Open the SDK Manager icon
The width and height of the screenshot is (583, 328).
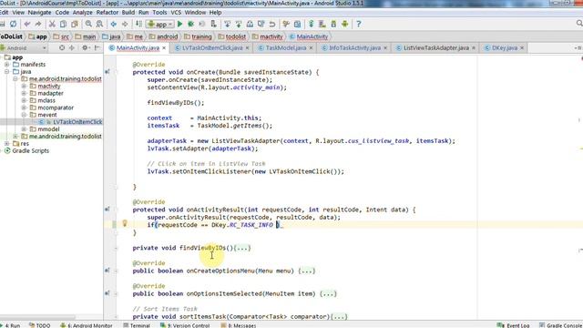[x=333, y=25]
